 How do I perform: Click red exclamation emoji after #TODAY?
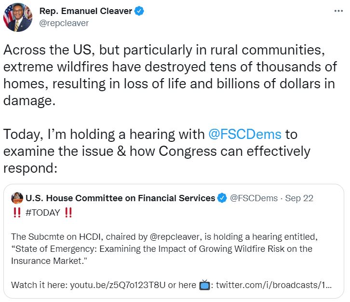(x=68, y=213)
